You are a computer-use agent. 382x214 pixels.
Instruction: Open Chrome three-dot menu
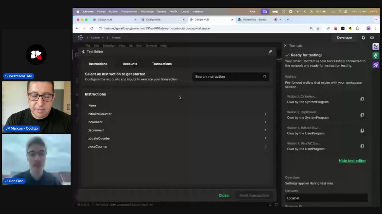pos(376,29)
